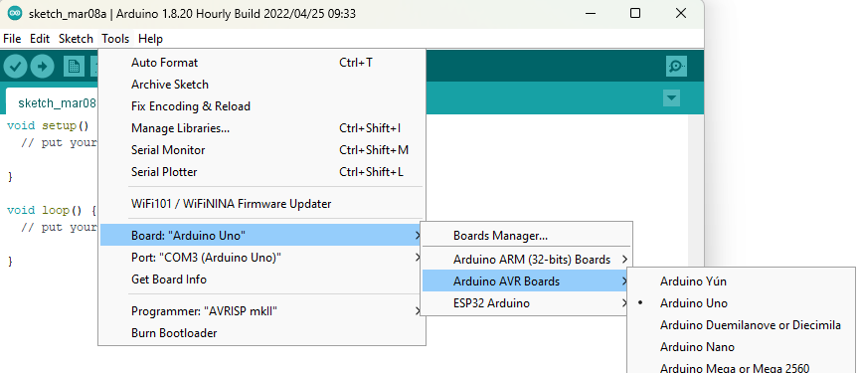Open the Serial Monitor magnifier icon
The width and height of the screenshot is (858, 373).
tap(676, 67)
